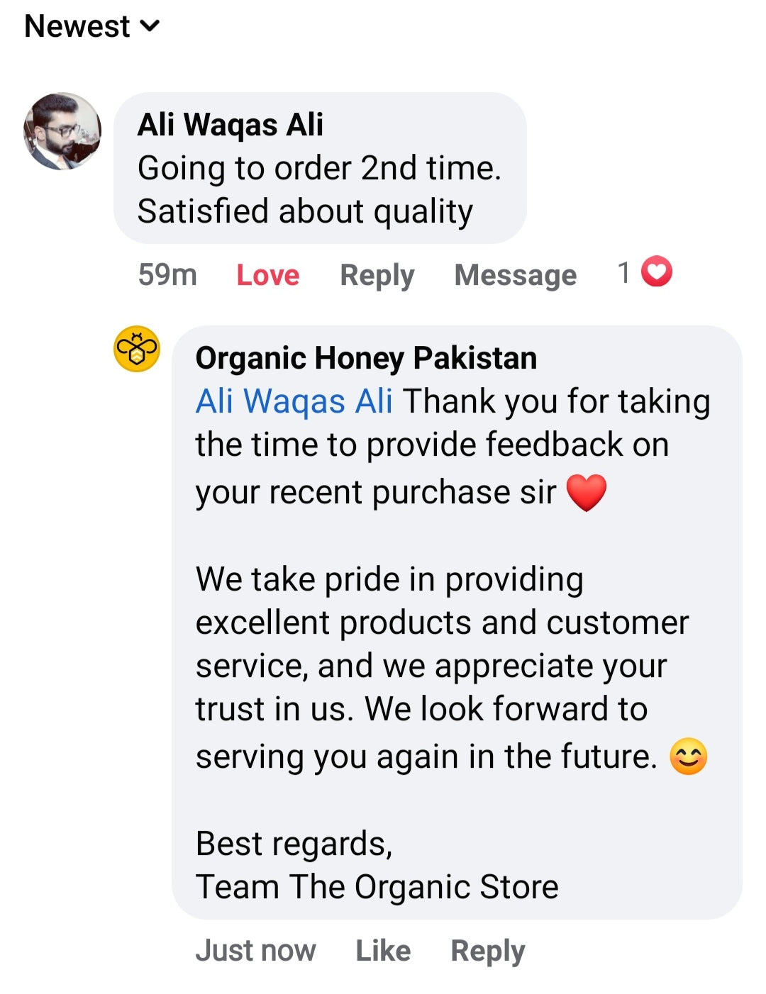This screenshot has width=766, height=994.
Task: Click the 59m comment timestamp
Action: click(167, 274)
